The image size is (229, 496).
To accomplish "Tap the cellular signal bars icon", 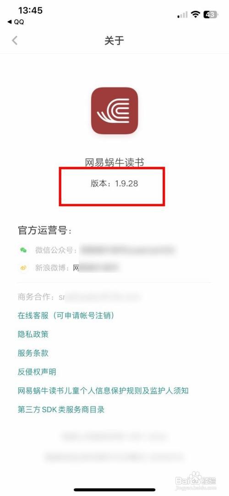I will (182, 15).
